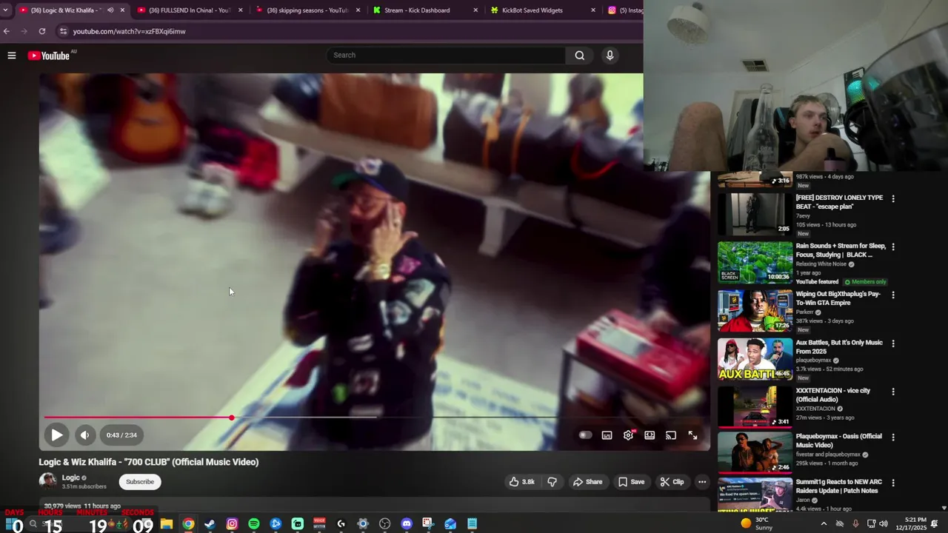Open Voicemeeter from the taskbar
Viewport: 948px width, 533px height.
click(x=319, y=524)
